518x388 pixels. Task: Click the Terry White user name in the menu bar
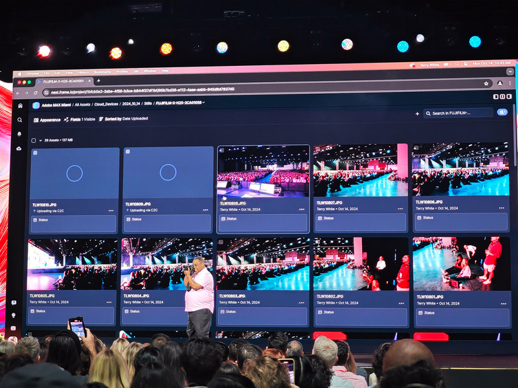pos(429,65)
